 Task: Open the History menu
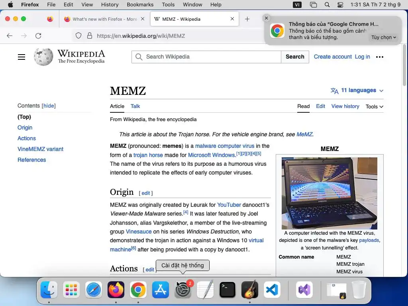tap(110, 5)
